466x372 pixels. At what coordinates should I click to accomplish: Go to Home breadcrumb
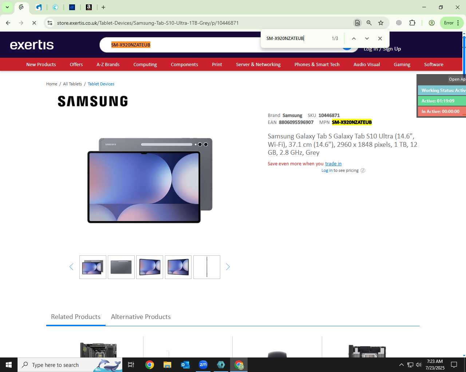pyautogui.click(x=52, y=84)
